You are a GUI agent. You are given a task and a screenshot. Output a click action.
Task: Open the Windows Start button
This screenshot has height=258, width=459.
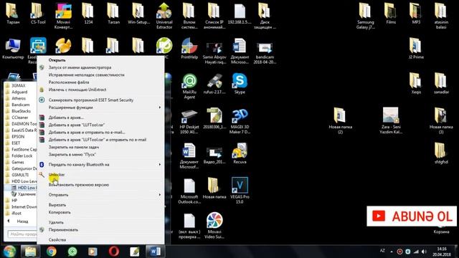point(9,252)
